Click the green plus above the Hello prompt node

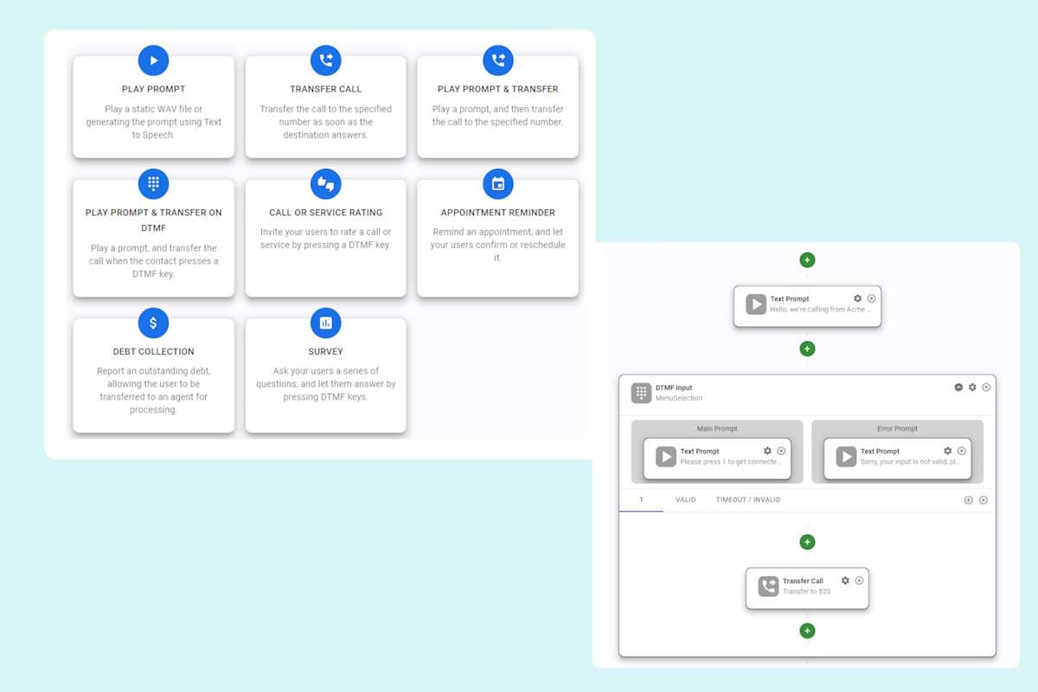(x=807, y=259)
